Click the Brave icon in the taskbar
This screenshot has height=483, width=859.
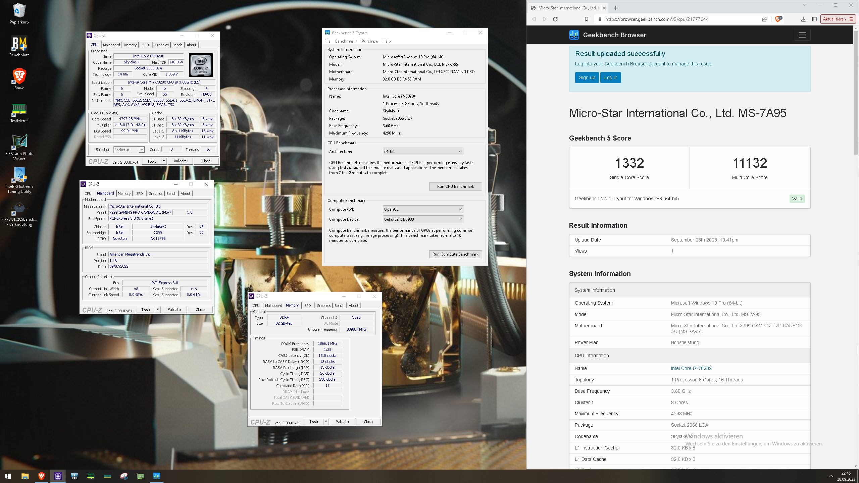click(x=41, y=476)
